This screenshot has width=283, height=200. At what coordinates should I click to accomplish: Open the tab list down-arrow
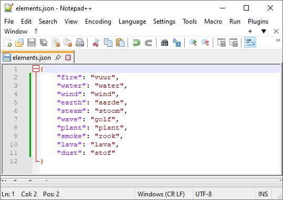[x=264, y=31]
